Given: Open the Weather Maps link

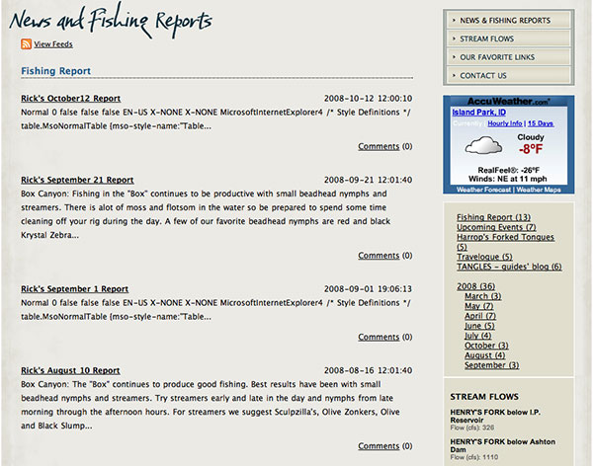Looking at the screenshot, I should click(x=539, y=190).
